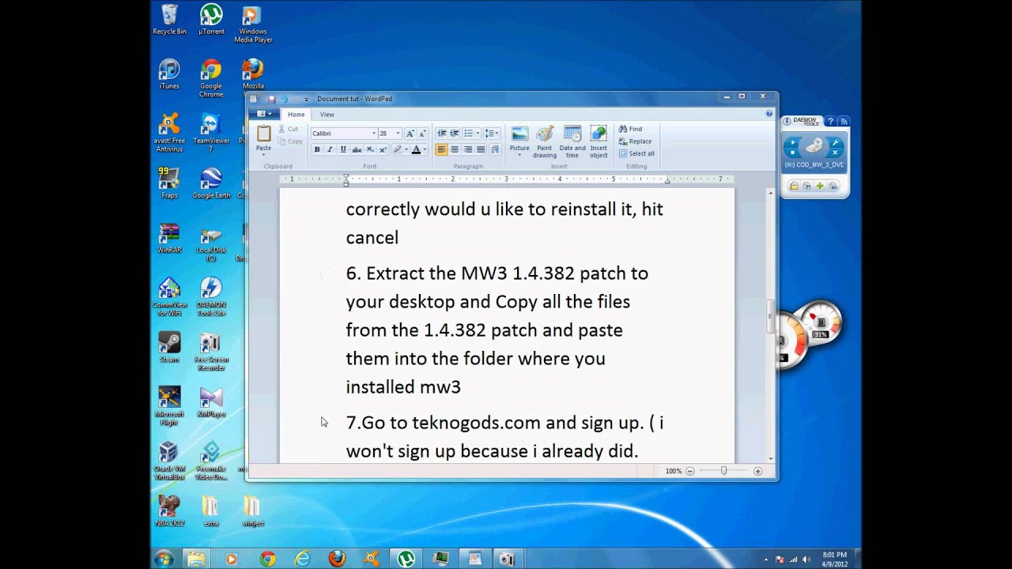Open Google Chrome from the taskbar

[267, 559]
